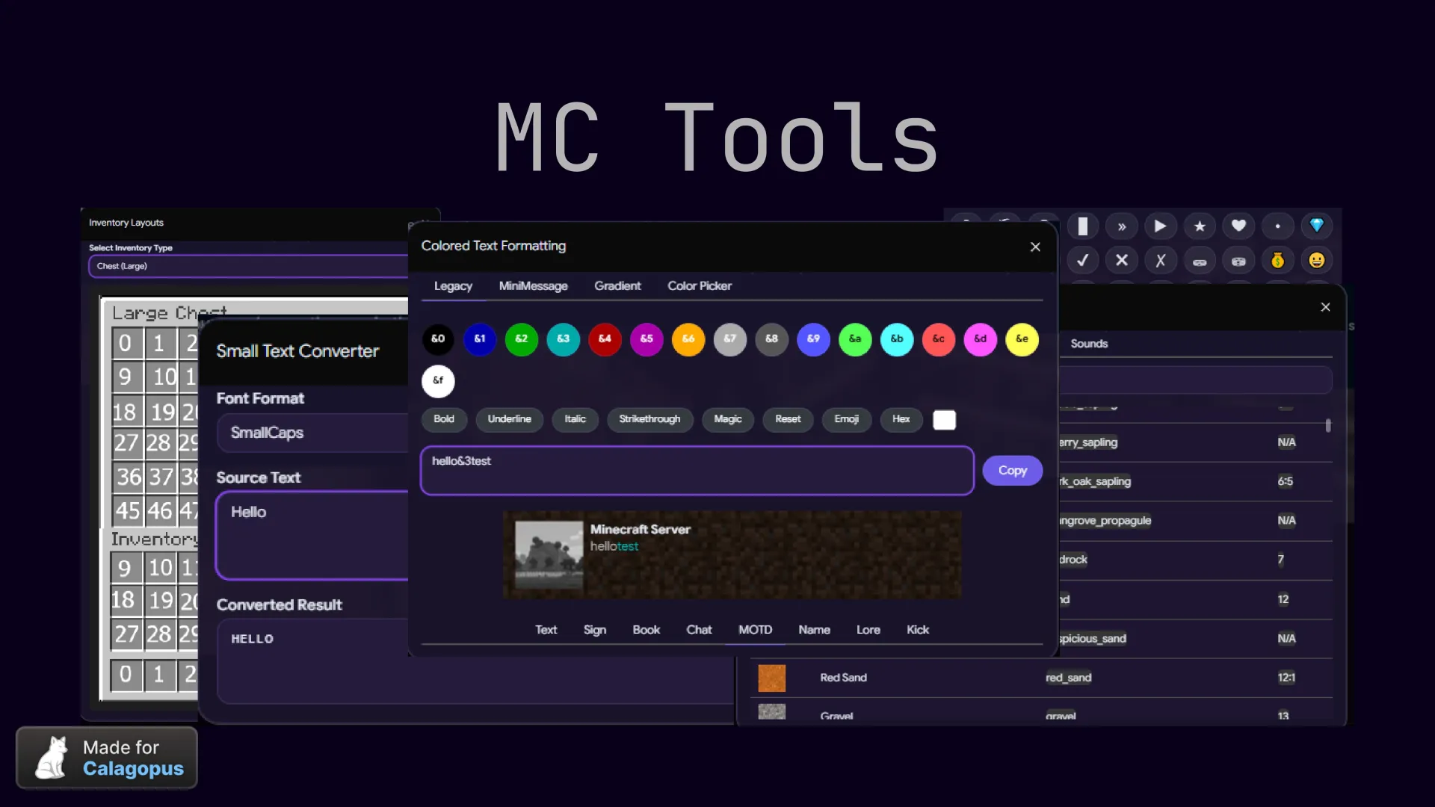1435x807 pixels.
Task: Pick the &3 dark aqua color code
Action: point(564,339)
